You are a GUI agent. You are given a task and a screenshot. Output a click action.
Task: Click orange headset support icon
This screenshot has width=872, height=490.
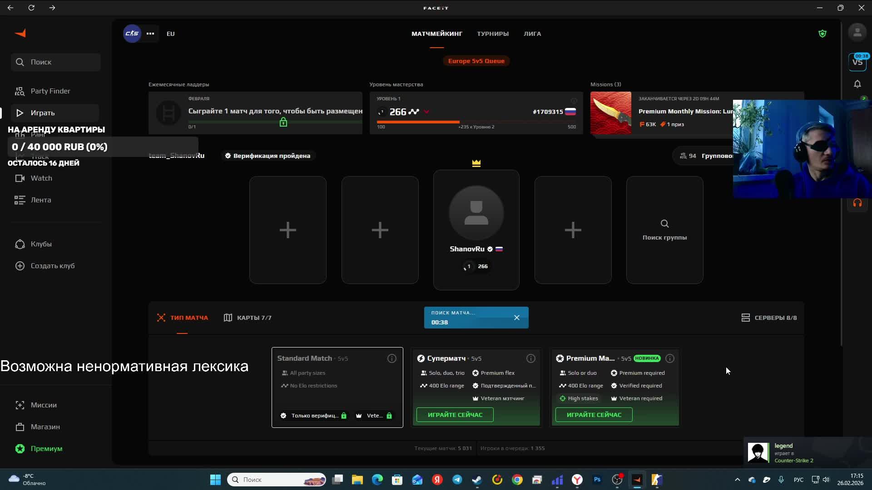857,203
